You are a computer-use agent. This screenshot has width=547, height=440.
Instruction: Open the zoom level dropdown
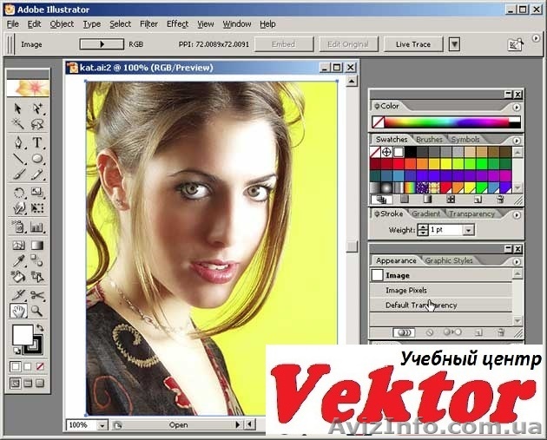coord(103,425)
